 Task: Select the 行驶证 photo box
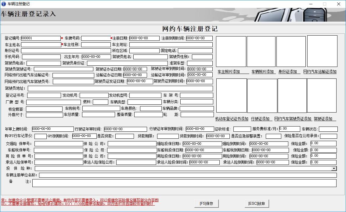tap(262, 96)
